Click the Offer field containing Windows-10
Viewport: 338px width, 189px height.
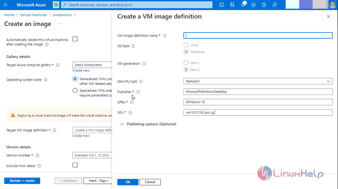coord(258,102)
